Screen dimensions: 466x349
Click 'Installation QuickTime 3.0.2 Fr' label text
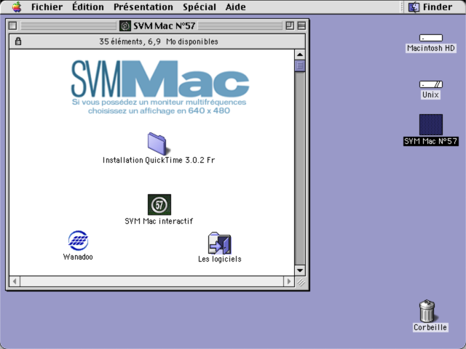159,160
